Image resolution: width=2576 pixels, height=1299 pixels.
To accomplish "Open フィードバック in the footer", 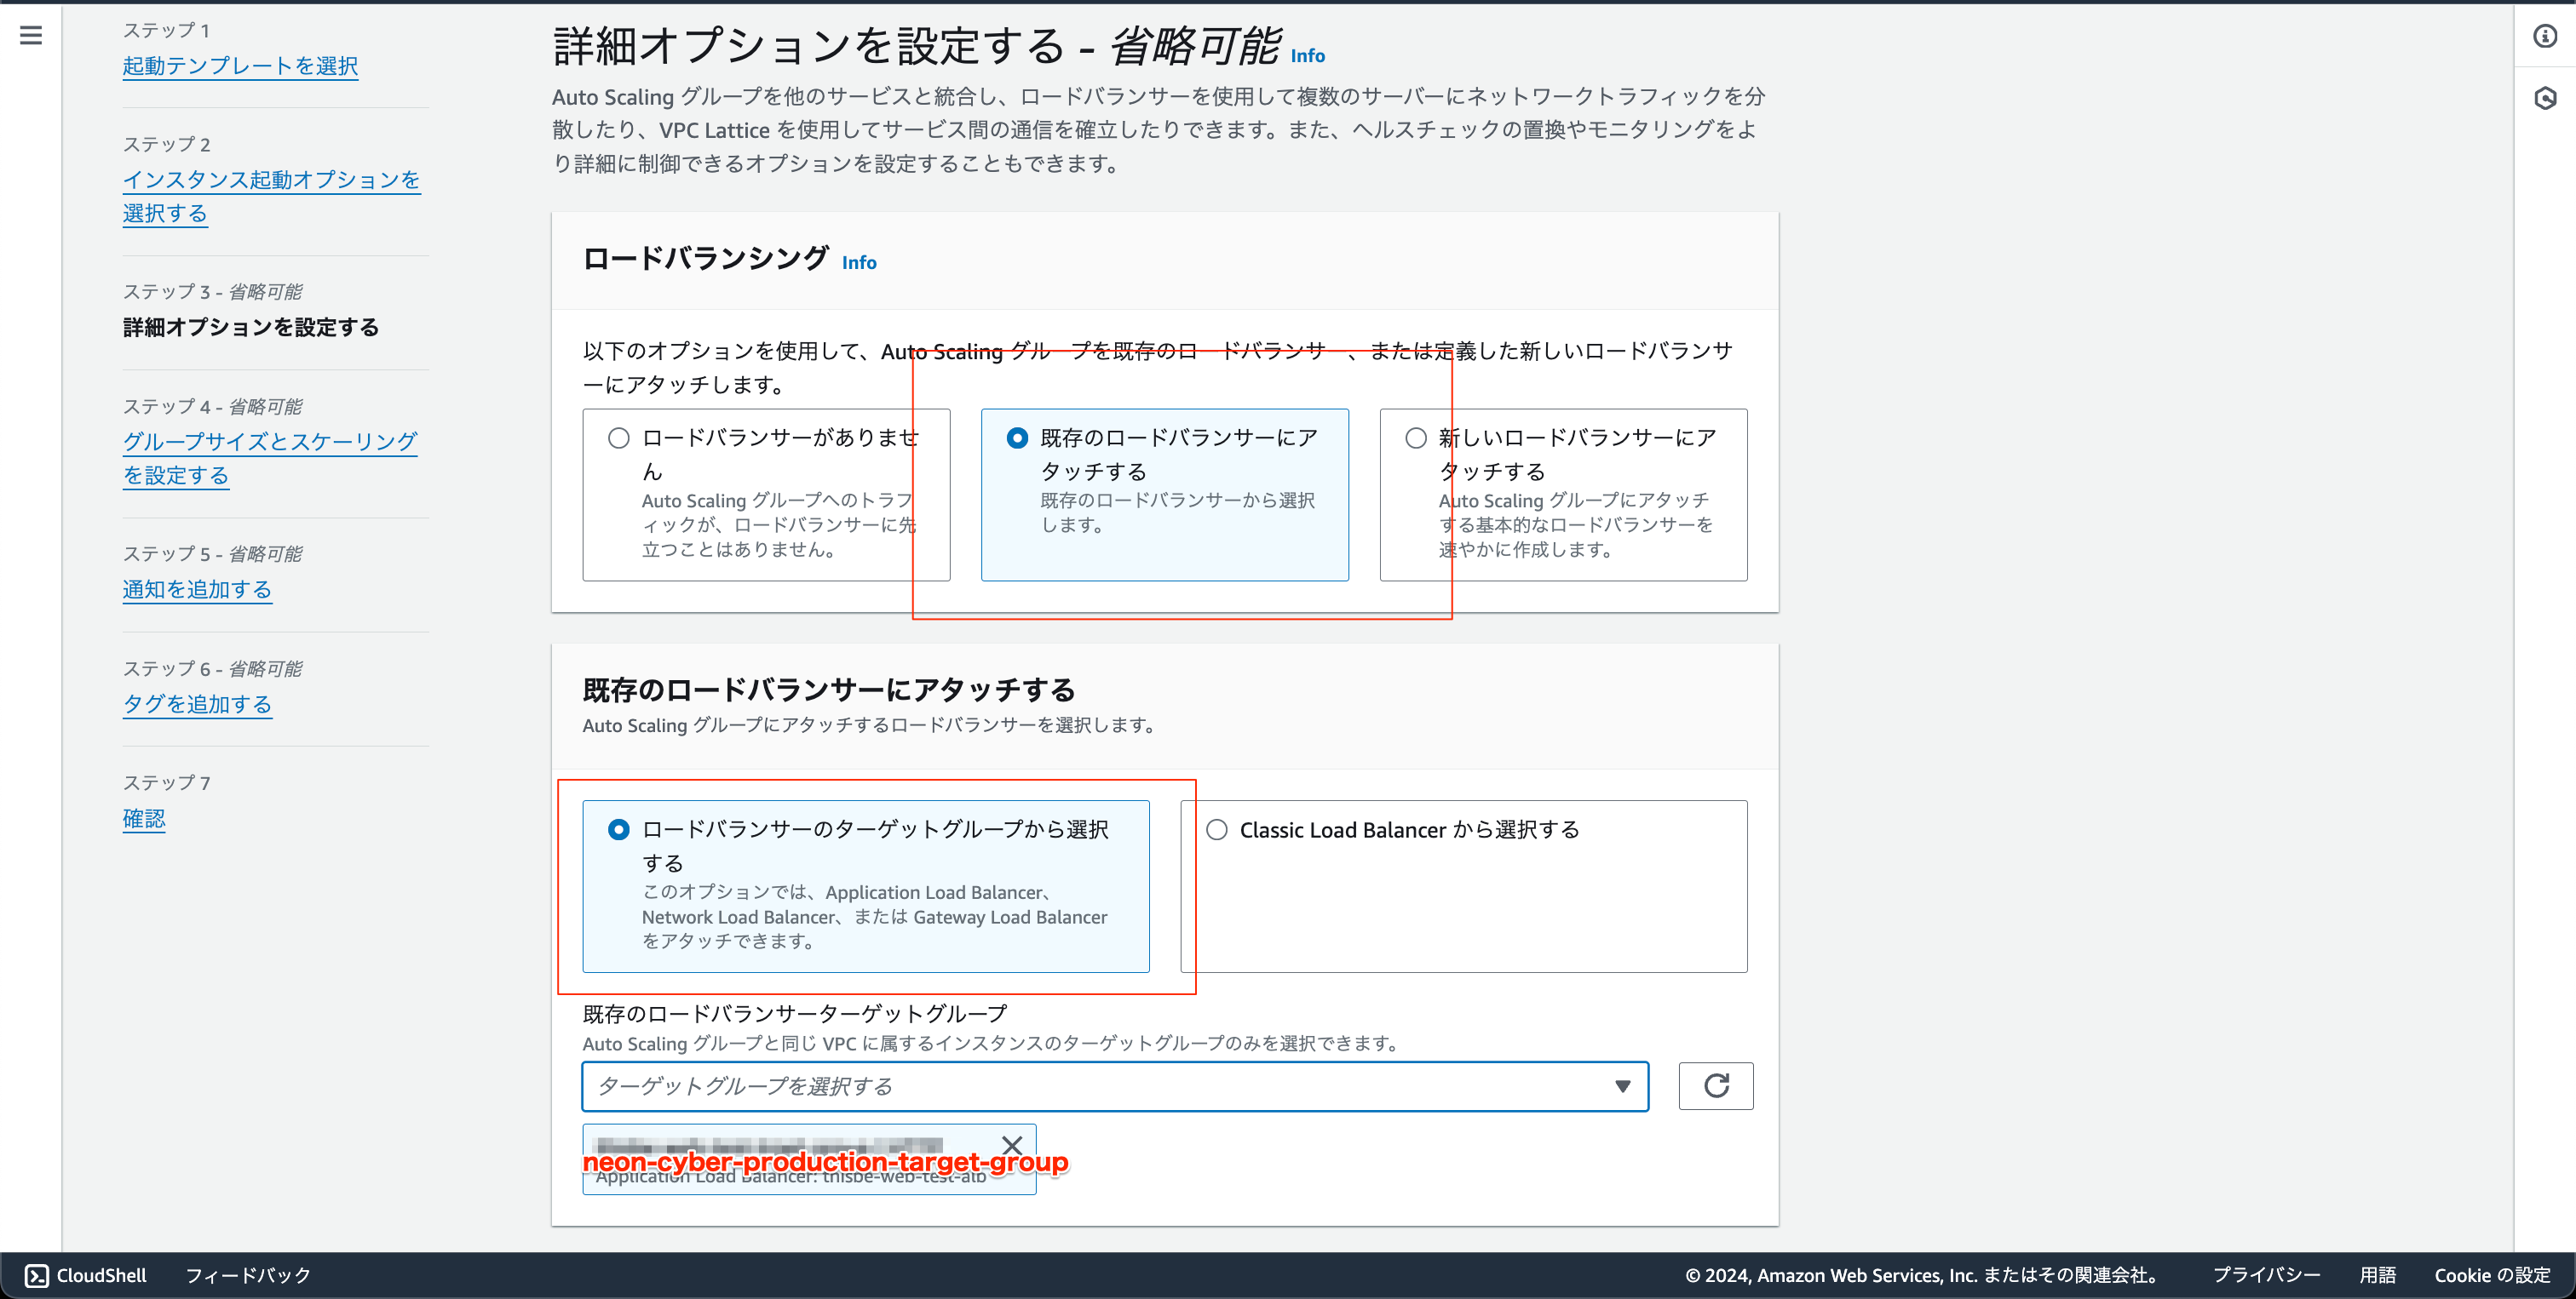I will click(247, 1275).
